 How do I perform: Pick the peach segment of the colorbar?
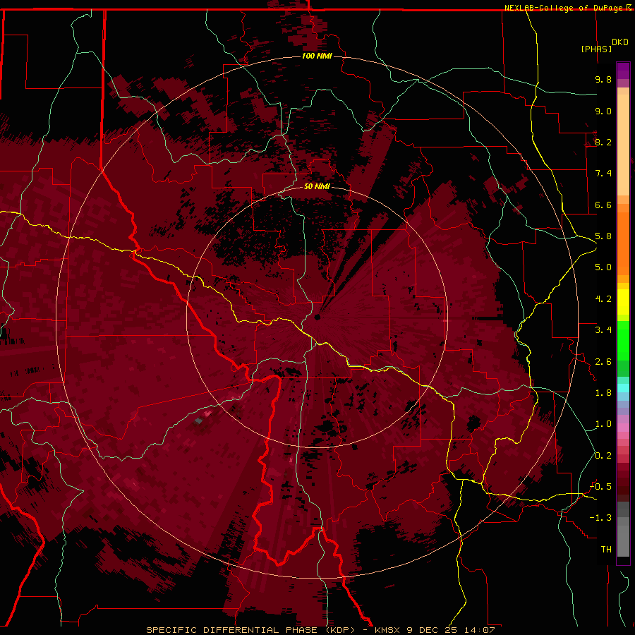pyautogui.click(x=623, y=146)
